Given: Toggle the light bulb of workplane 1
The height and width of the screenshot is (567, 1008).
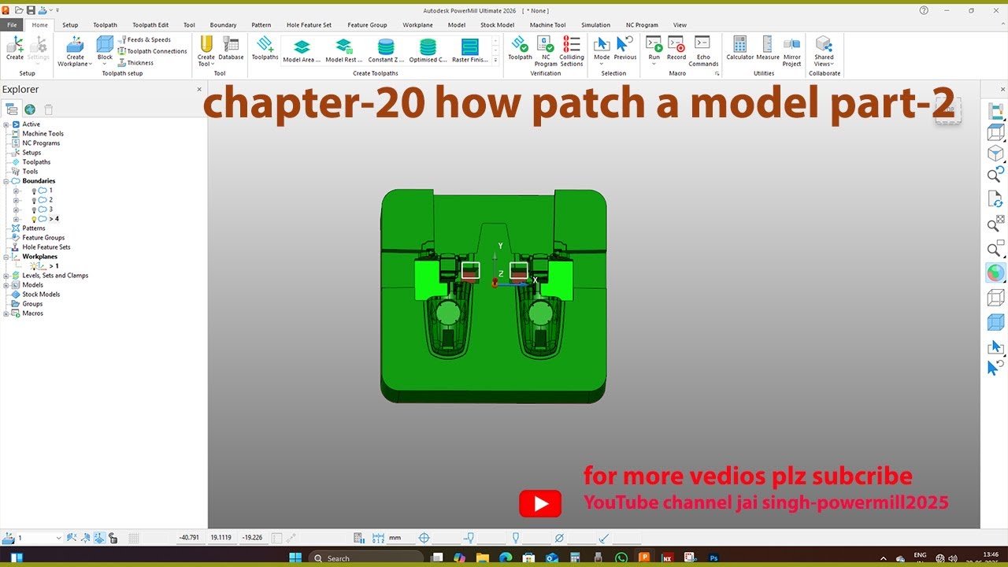Looking at the screenshot, I should [34, 266].
